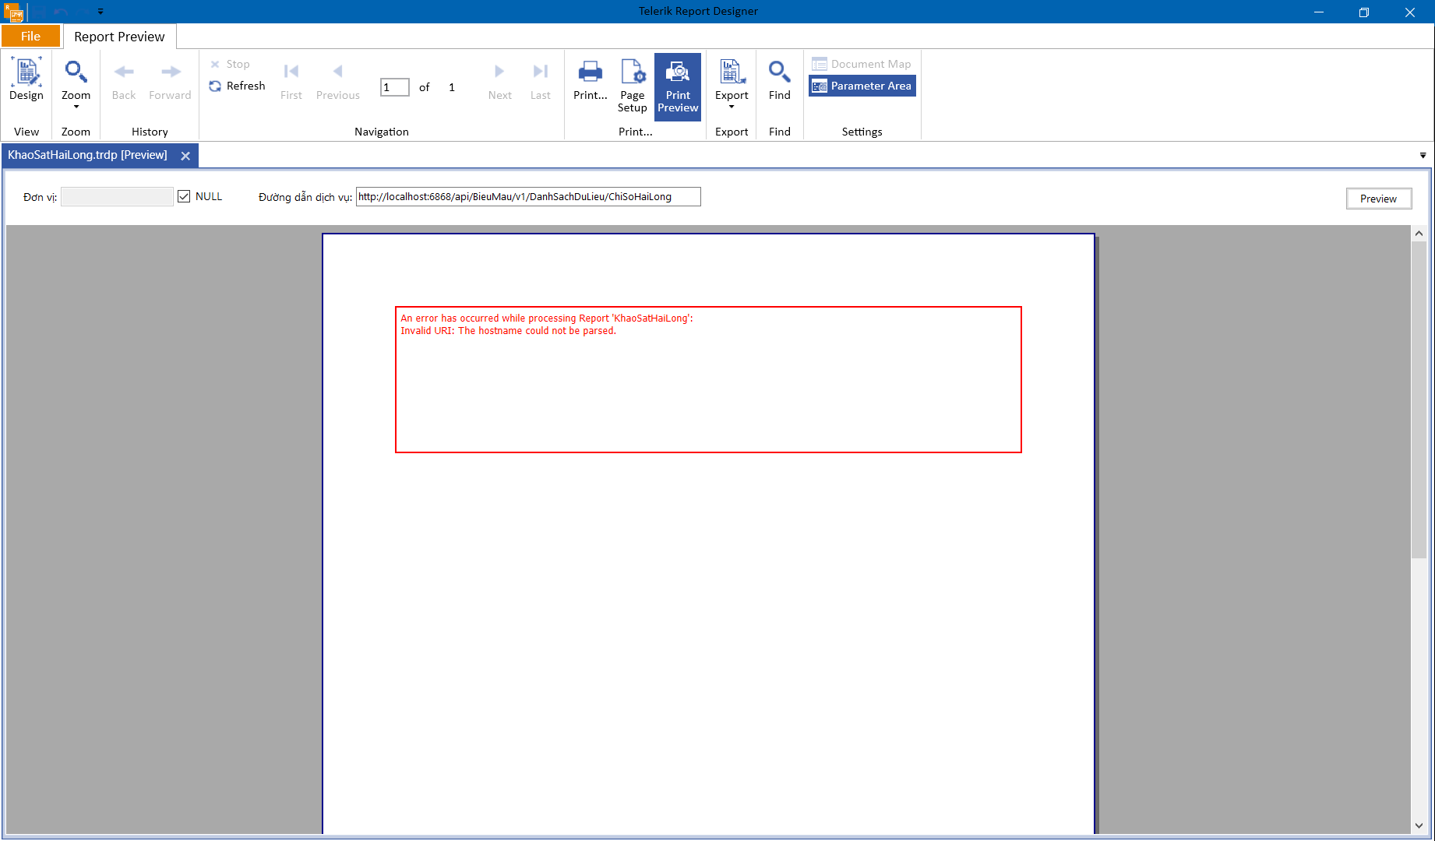Image resolution: width=1435 pixels, height=841 pixels.
Task: Click the error message text in report
Action: [546, 325]
